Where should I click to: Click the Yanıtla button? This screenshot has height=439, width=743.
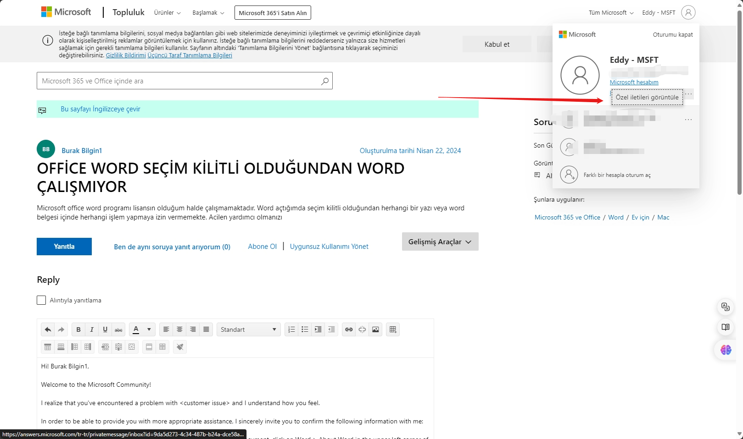tap(64, 247)
